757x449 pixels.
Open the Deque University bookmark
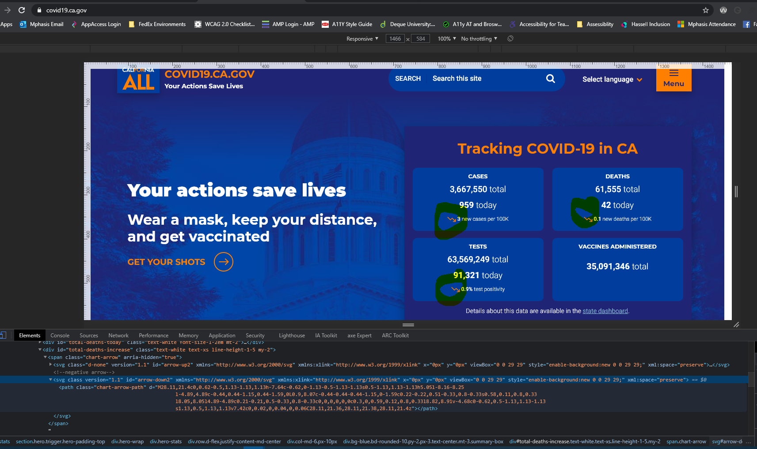(407, 24)
